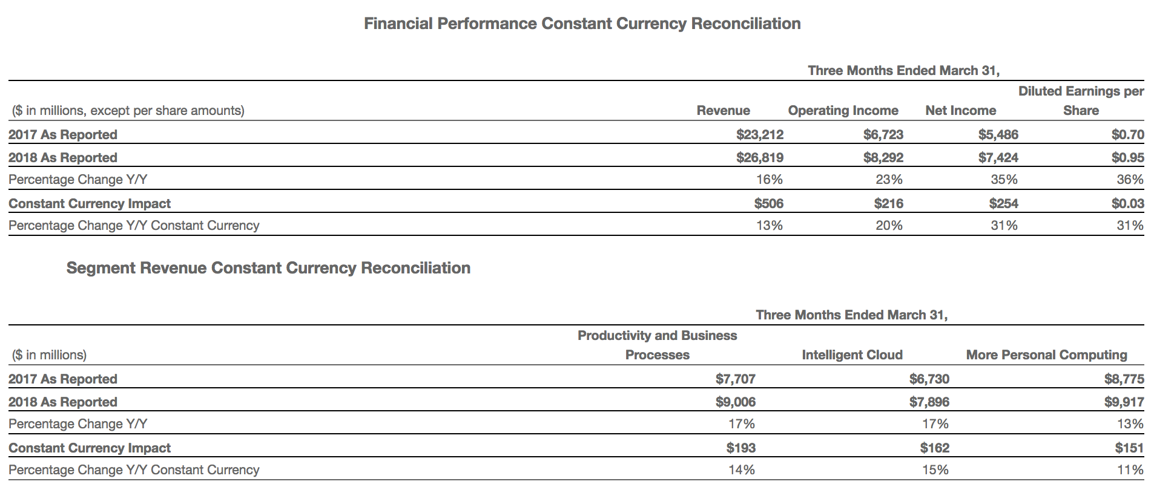Viewport: 1154px width, 490px height.
Task: Click the Net Income column header
Action: click(x=960, y=110)
